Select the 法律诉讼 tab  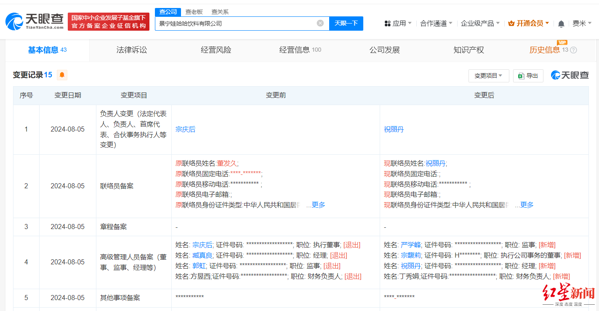pyautogui.click(x=132, y=50)
